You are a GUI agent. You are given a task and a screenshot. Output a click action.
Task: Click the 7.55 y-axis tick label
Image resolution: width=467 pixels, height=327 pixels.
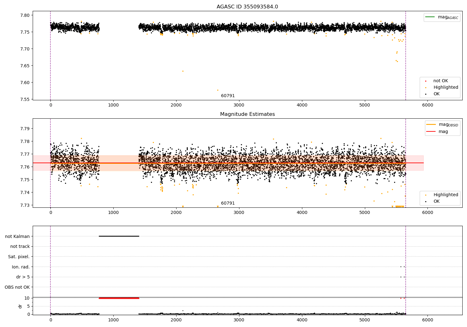click(25, 99)
